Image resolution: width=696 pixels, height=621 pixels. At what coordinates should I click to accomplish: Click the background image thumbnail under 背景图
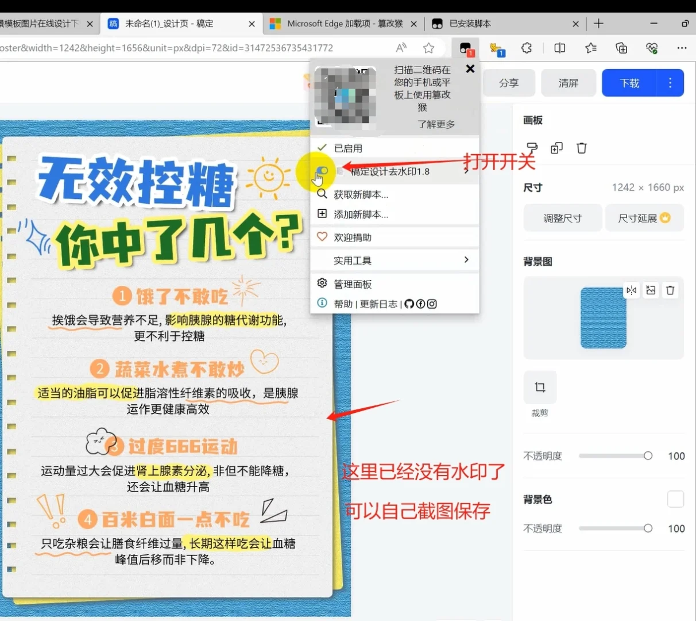pos(603,318)
